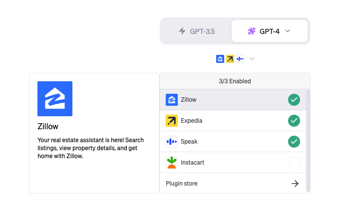Disable the Zillow plugin checkmark
This screenshot has width=351, height=207.
coord(294,100)
